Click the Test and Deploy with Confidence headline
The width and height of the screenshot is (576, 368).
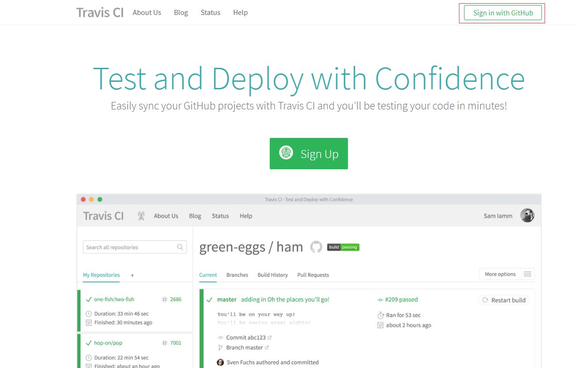point(309,79)
